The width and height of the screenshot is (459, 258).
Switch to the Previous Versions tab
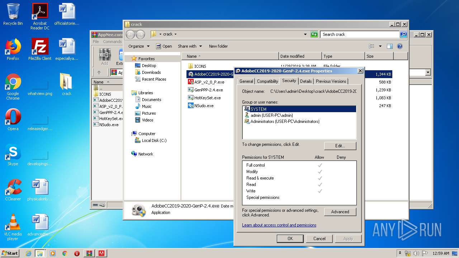click(331, 81)
